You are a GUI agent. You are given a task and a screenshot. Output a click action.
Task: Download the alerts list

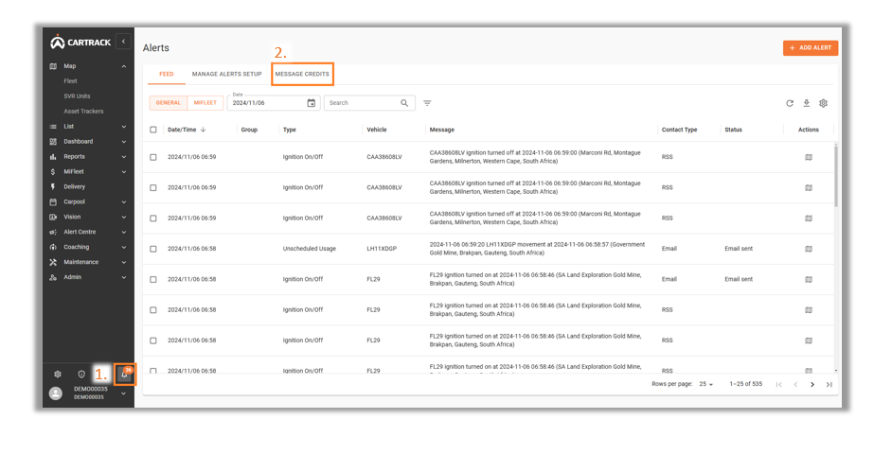(x=806, y=103)
